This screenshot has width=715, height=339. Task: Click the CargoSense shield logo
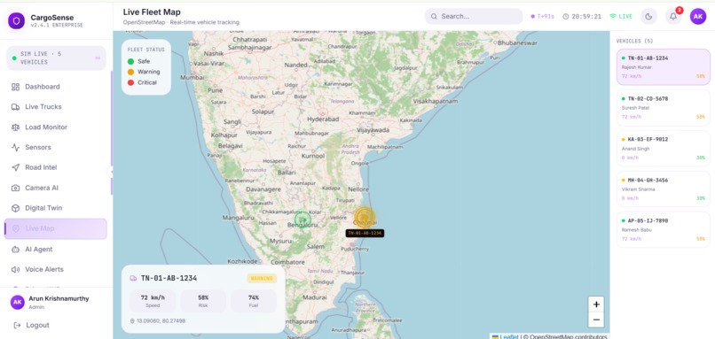coord(17,20)
